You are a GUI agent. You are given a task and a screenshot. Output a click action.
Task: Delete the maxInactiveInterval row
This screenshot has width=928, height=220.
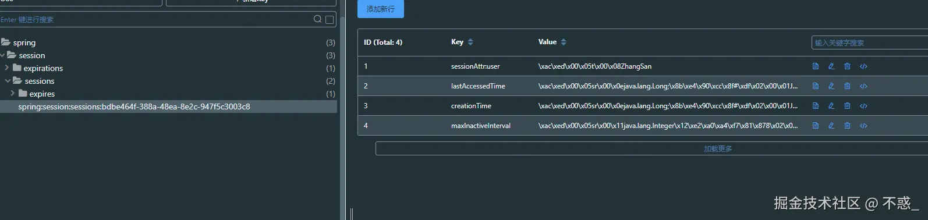click(x=847, y=126)
